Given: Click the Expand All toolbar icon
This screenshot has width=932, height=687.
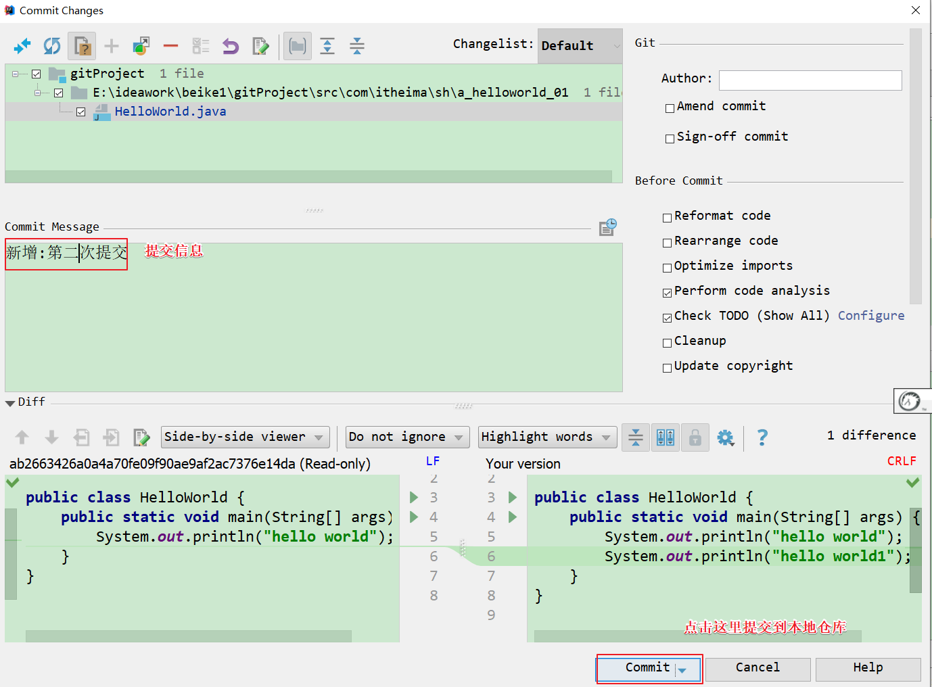Looking at the screenshot, I should 327,46.
